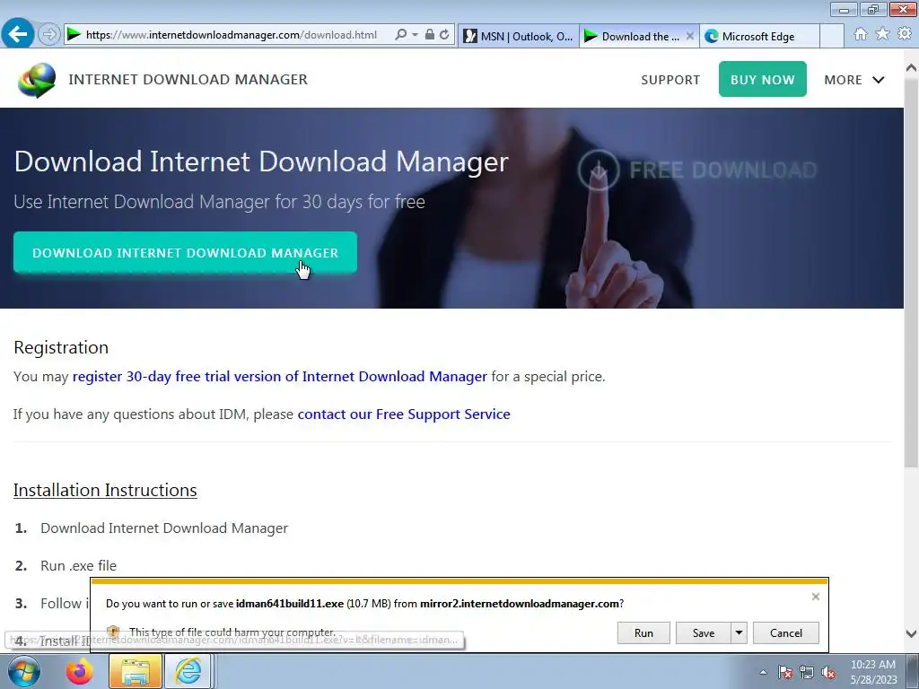The image size is (919, 689).
Task: Switch to the Microsoft Edge tab
Action: [x=758, y=36]
